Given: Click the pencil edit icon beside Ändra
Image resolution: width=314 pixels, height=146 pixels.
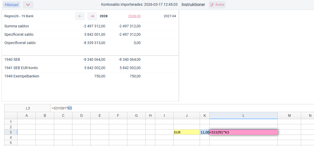Looking at the screenshot, I should tap(212, 5).
